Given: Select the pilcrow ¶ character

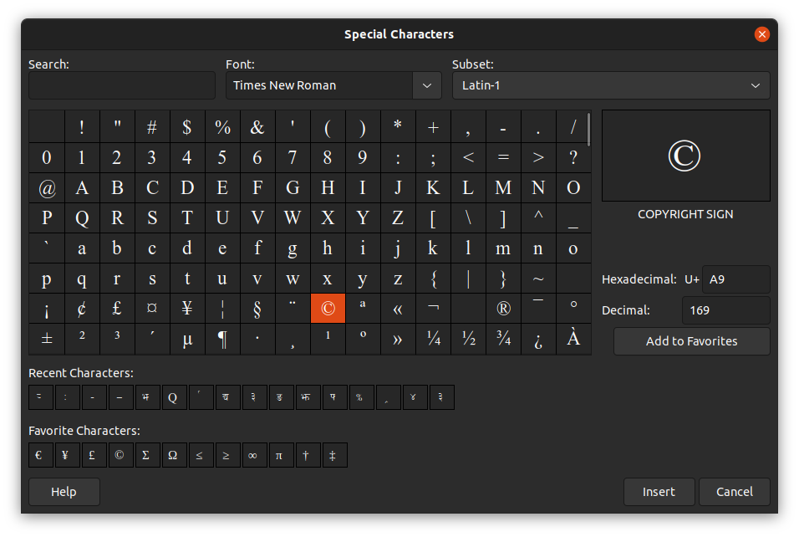Looking at the screenshot, I should pyautogui.click(x=222, y=339).
